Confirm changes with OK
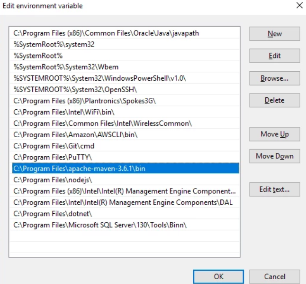Image resolution: width=306 pixels, height=284 pixels. tap(218, 276)
